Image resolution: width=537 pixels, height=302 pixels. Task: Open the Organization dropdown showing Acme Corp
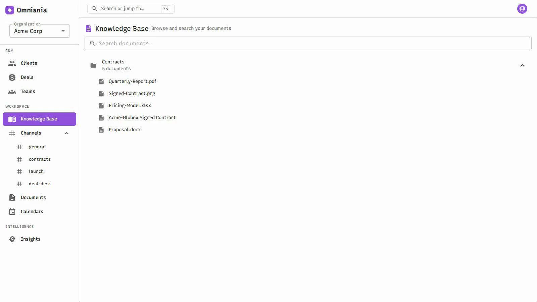click(x=39, y=31)
